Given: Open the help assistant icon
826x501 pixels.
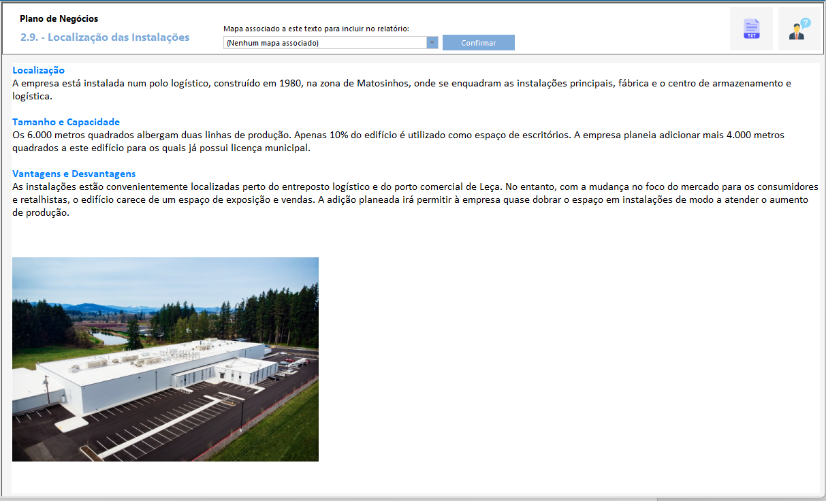Looking at the screenshot, I should 799,29.
